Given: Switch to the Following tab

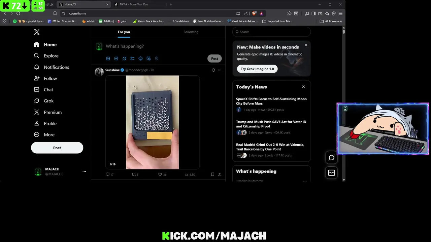Looking at the screenshot, I should [x=191, y=32].
